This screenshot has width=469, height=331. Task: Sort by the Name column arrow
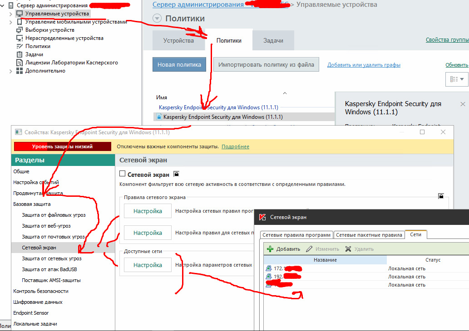click(x=285, y=93)
